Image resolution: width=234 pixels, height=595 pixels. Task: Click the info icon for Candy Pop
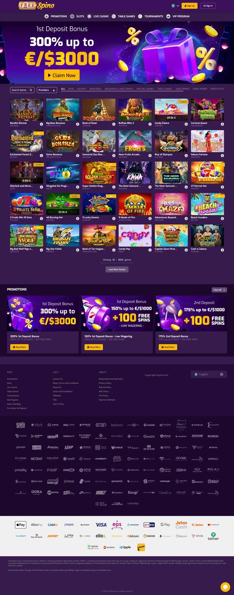150,250
